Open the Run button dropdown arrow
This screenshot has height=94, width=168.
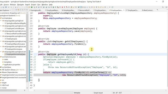[x=55, y=7]
